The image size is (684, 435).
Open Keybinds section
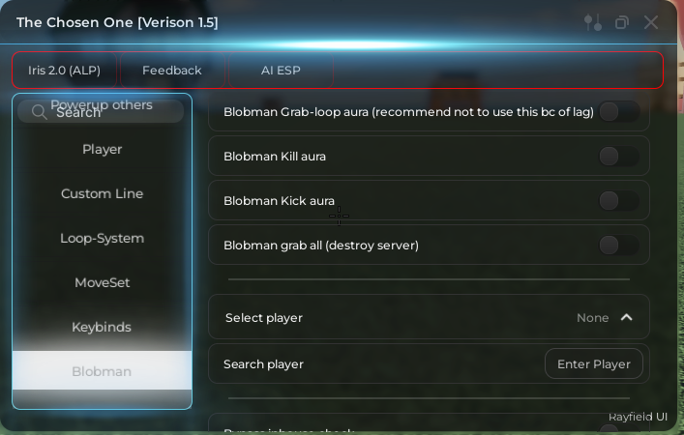click(103, 327)
